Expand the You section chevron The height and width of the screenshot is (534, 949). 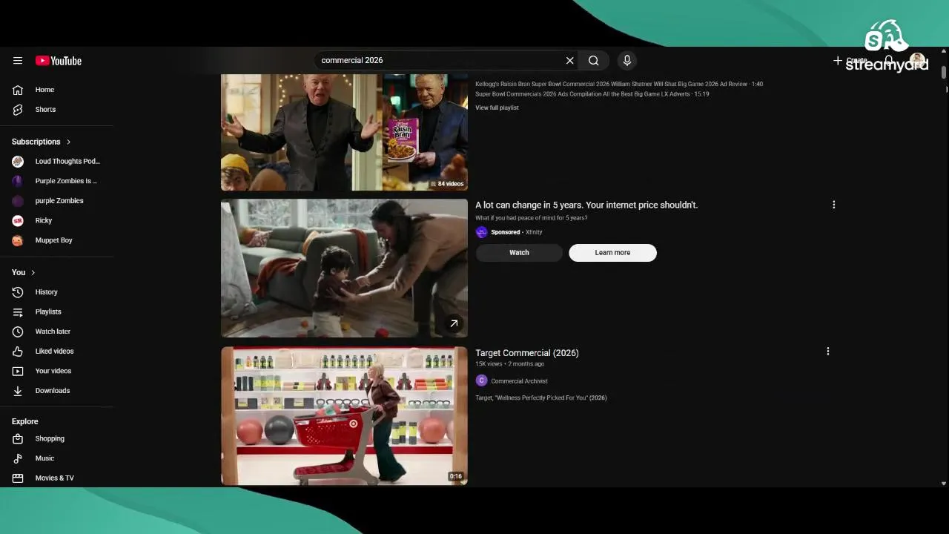(x=33, y=273)
